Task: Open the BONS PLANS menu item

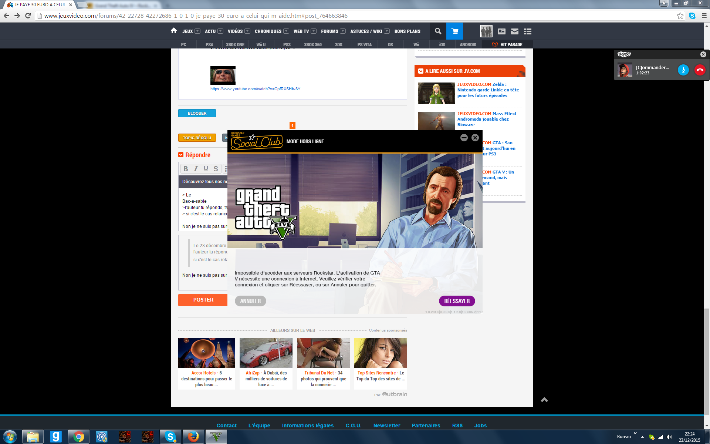Action: 407,31
